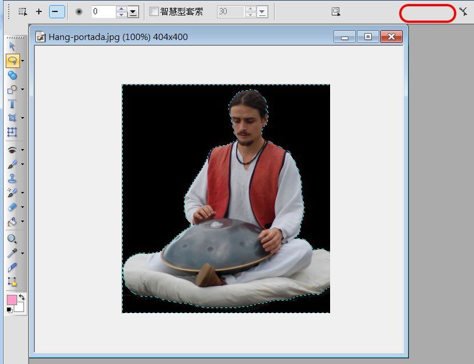Screen dimensions: 474x364
Task: Expand the Bucket Fill tool flyout
Action: click(23, 222)
